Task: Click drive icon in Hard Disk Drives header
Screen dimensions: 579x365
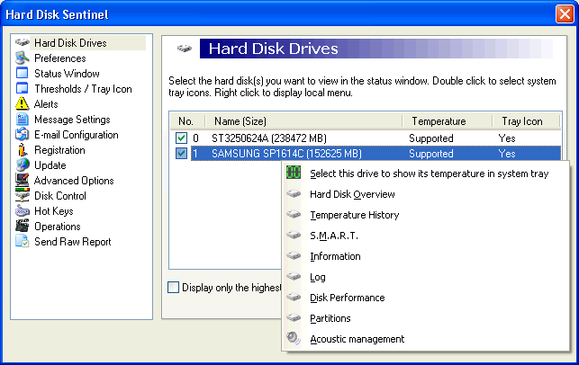Action: pos(185,49)
